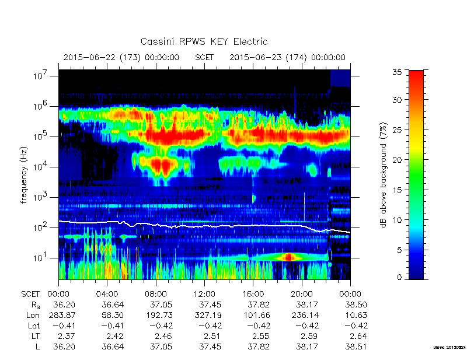
Task: Click the 04:00 SCET time tick label
Action: coord(107,294)
